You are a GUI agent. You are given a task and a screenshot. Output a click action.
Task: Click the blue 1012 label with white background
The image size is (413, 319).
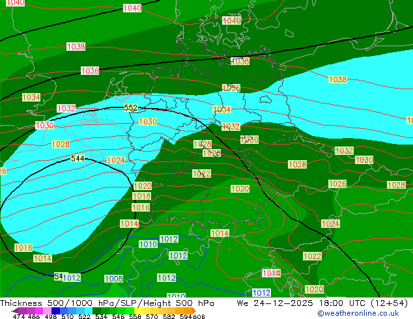coord(261,293)
